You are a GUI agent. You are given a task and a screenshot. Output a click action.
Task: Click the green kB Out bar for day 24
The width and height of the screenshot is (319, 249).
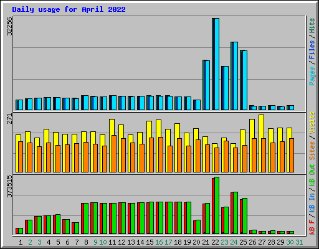[x=236, y=213]
